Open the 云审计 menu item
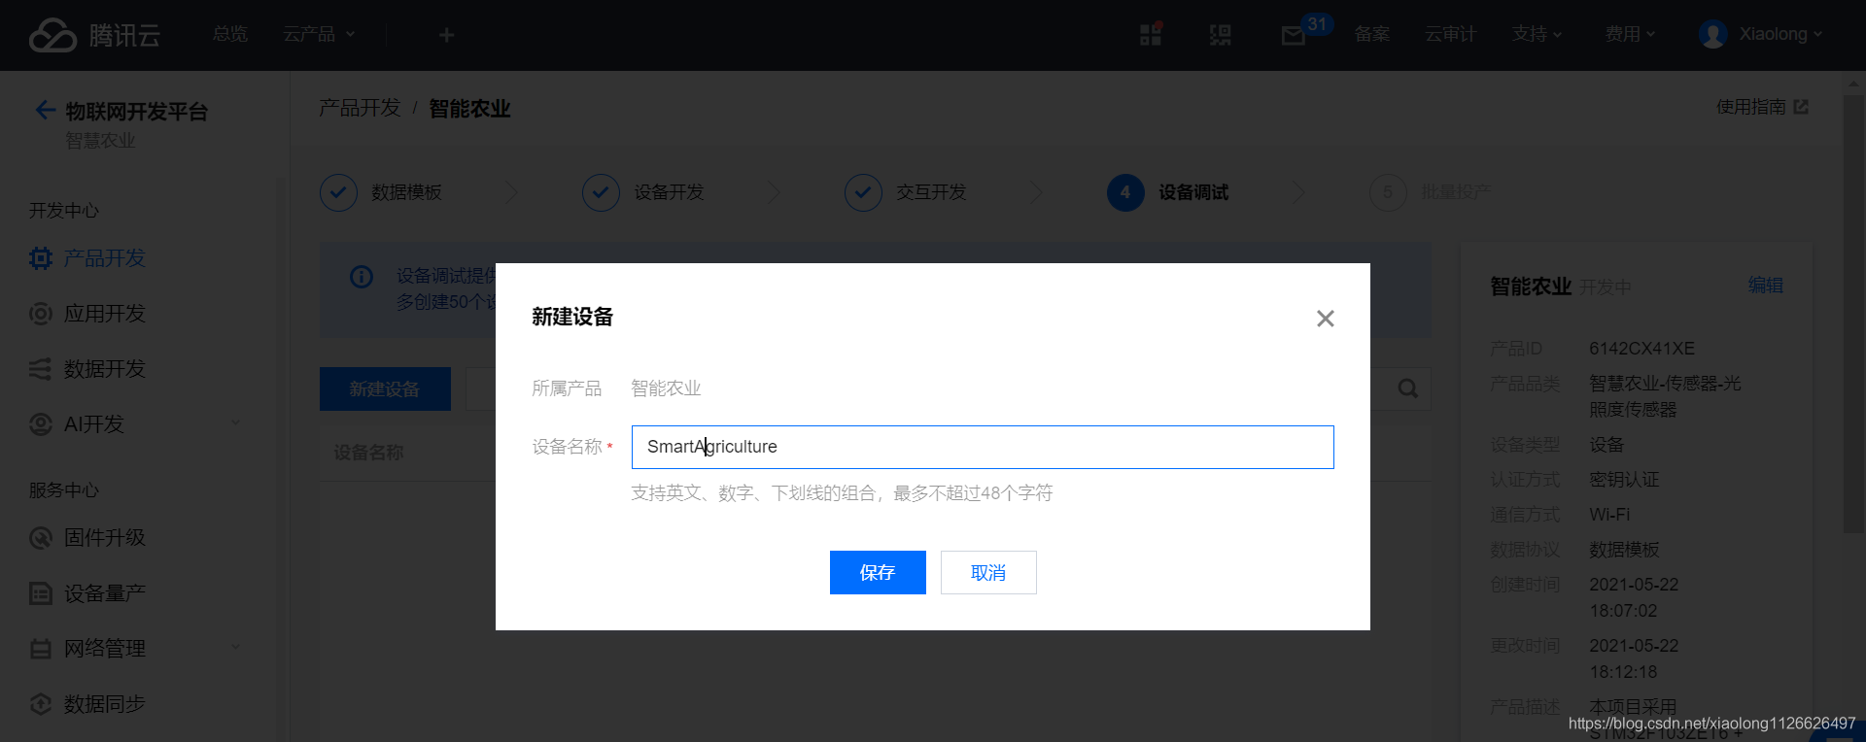This screenshot has height=742, width=1866. coord(1451,34)
